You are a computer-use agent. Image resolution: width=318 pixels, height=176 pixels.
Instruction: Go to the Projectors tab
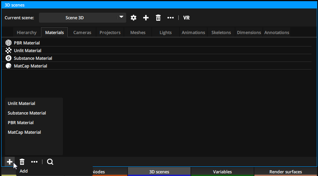tap(110, 33)
